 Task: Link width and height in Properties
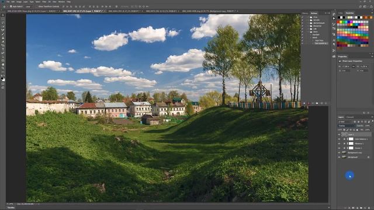[354, 66]
